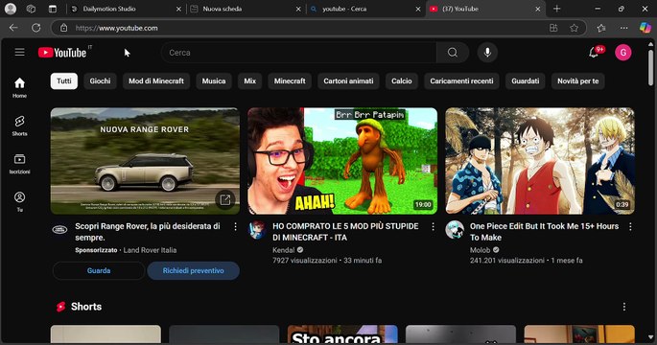The image size is (657, 345).
Task: Click the YouTube logo
Action: click(x=62, y=53)
